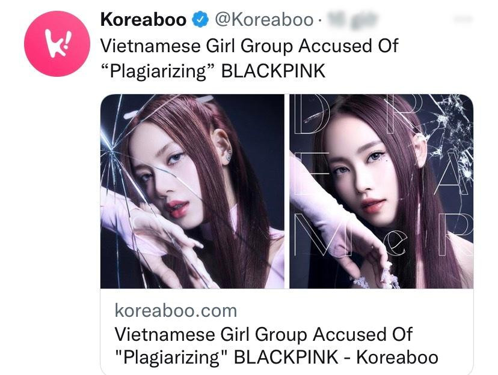Open card headline 'Vietnamese Girl Group Accused Of'
Viewport: 498px width, 375px height.
(263, 334)
